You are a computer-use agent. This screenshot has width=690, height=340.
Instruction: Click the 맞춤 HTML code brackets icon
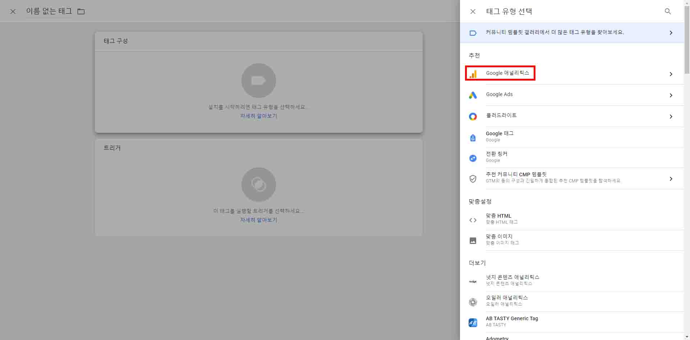pyautogui.click(x=473, y=220)
